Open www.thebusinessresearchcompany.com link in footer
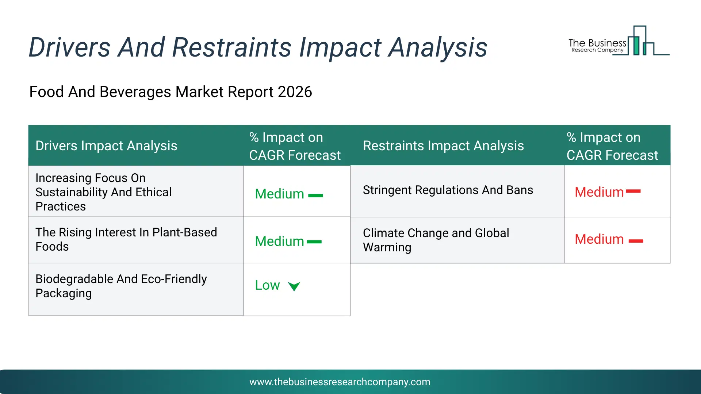 tap(340, 382)
